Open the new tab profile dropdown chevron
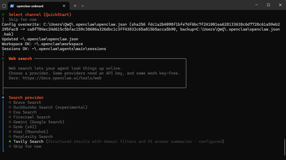 point(83,6)
